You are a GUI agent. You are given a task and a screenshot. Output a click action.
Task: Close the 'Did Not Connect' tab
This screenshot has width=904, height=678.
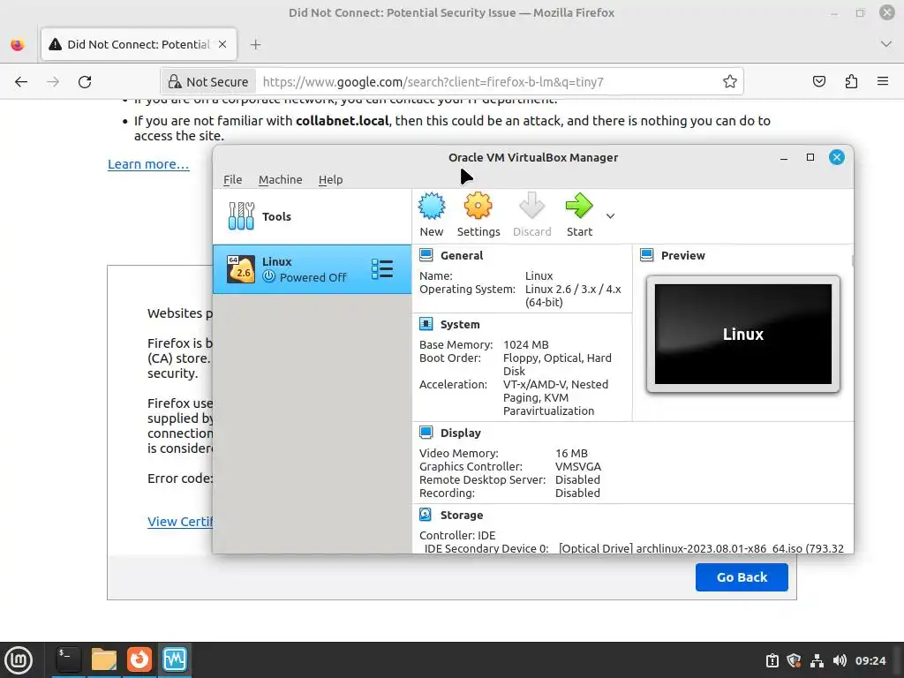[222, 44]
